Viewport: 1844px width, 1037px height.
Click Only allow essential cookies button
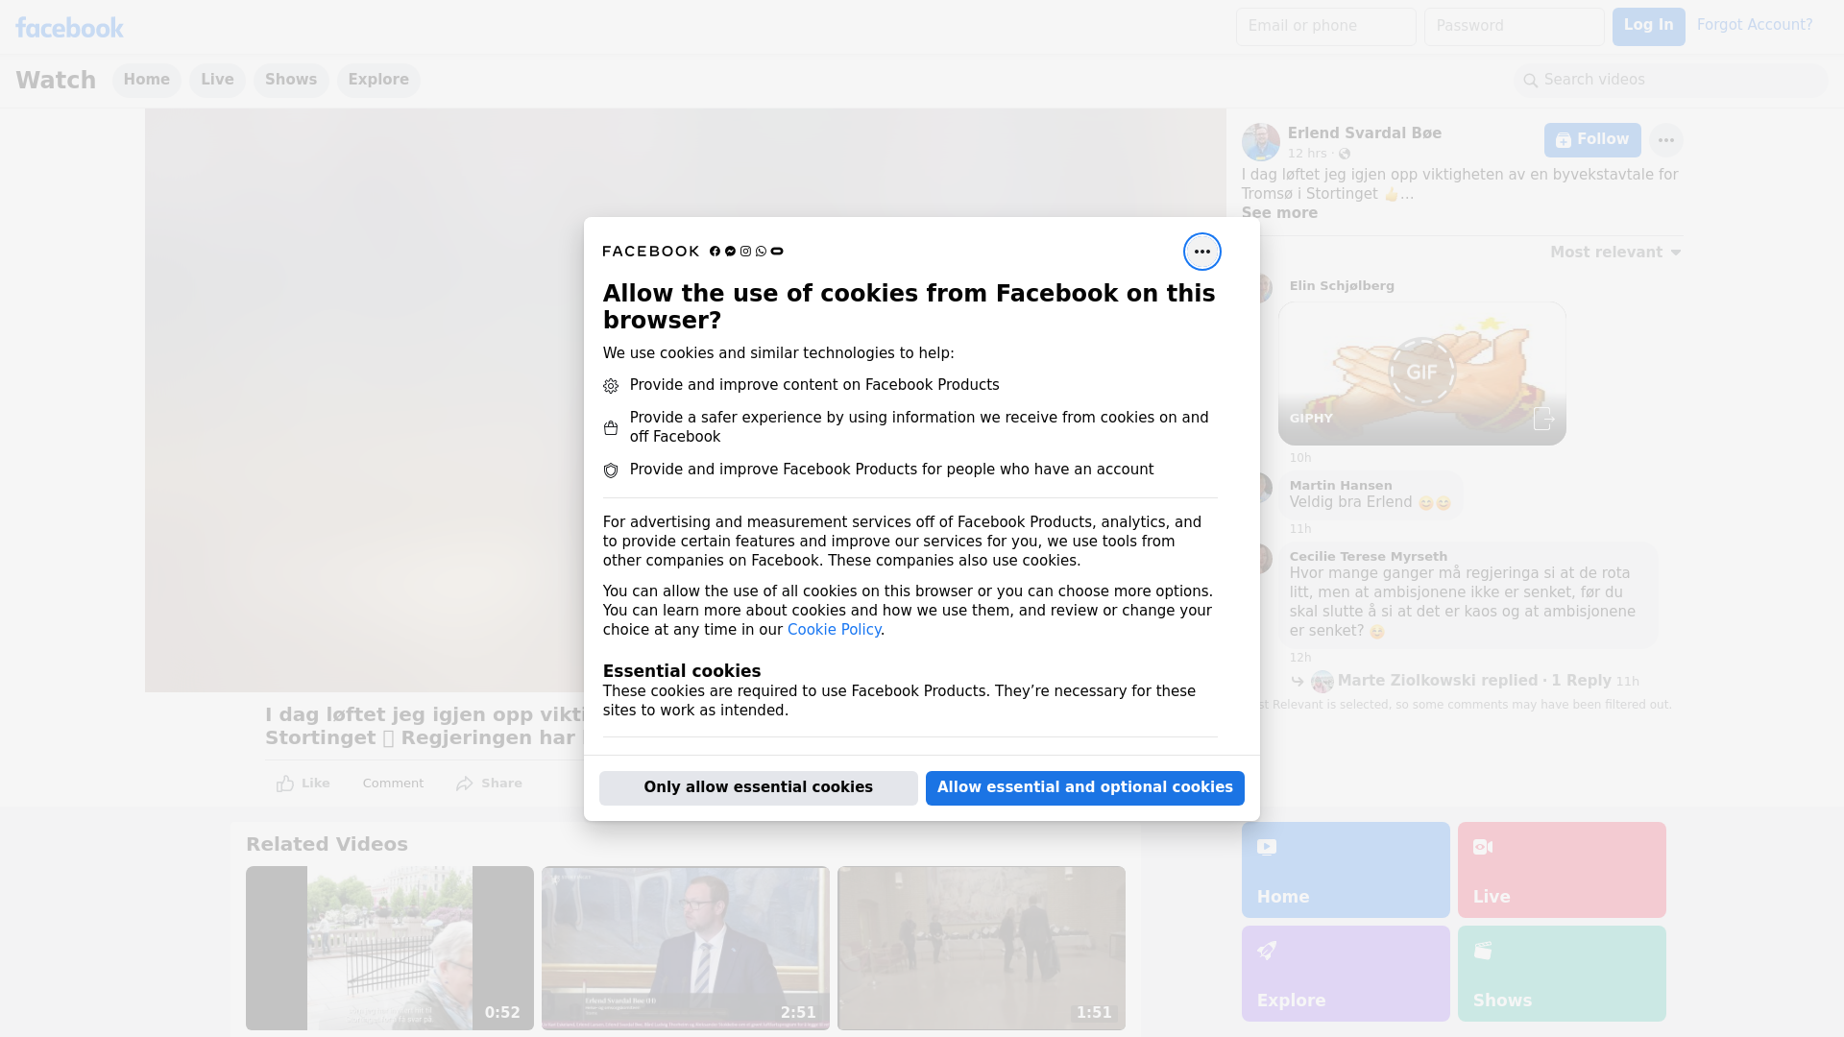coord(758,787)
